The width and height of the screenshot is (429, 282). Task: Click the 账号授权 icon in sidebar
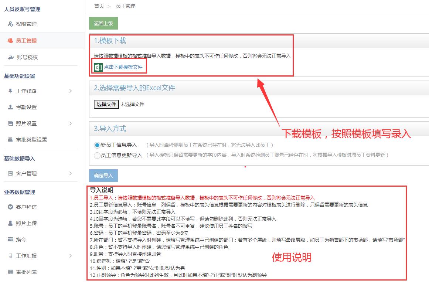(x=10, y=57)
